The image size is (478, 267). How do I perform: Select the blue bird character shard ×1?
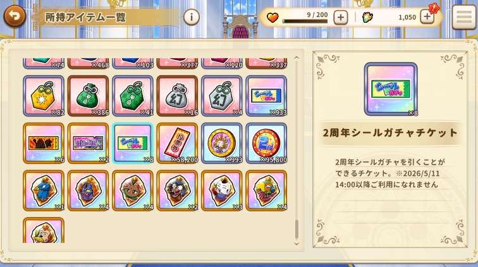click(44, 190)
